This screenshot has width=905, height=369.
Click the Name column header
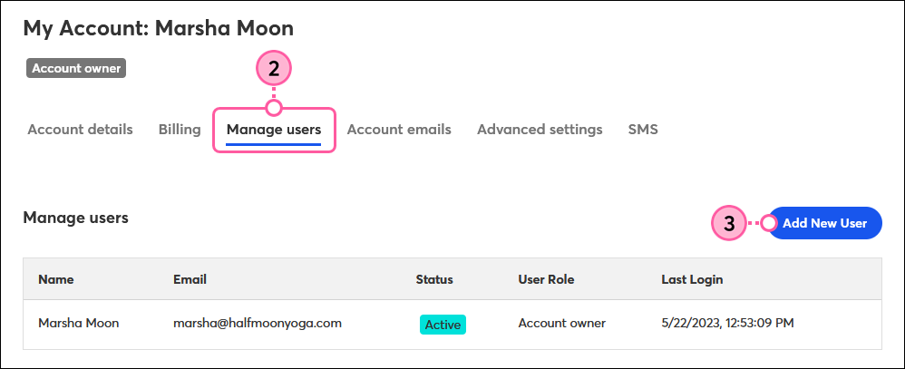56,279
